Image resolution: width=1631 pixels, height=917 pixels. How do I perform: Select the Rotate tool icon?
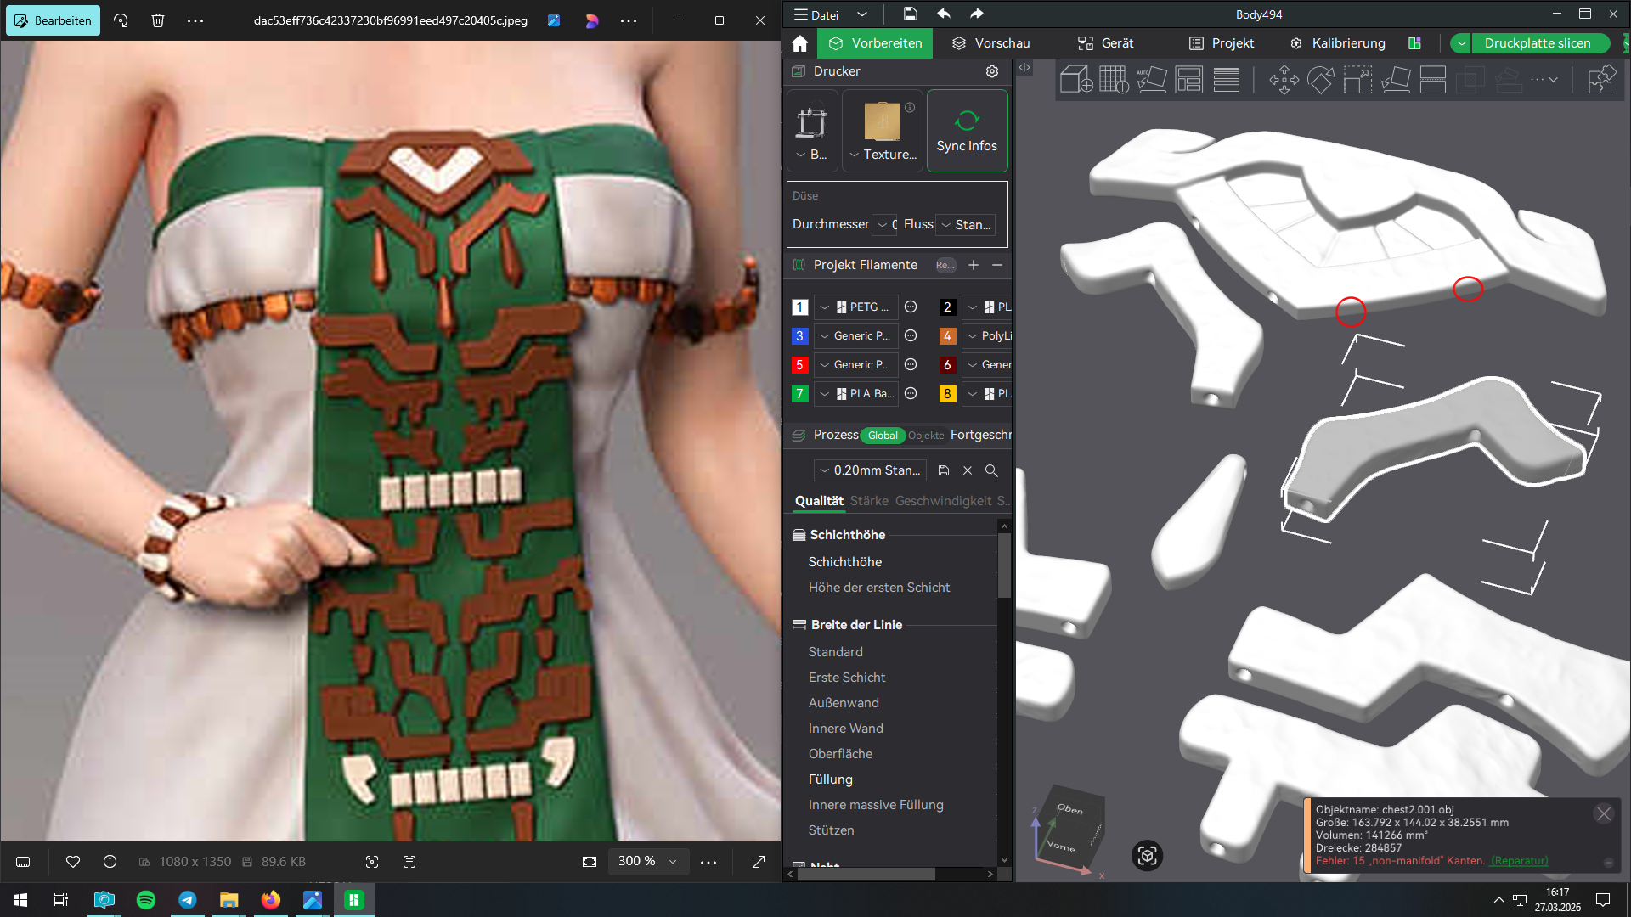pyautogui.click(x=1321, y=80)
